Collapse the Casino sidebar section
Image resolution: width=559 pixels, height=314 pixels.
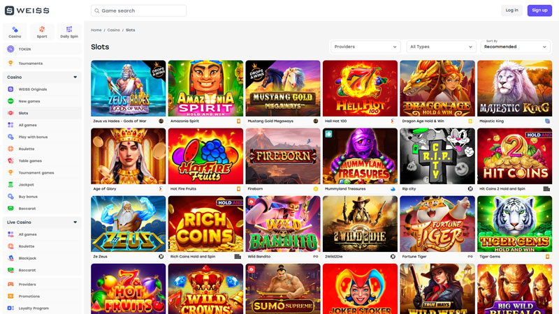[75, 77]
